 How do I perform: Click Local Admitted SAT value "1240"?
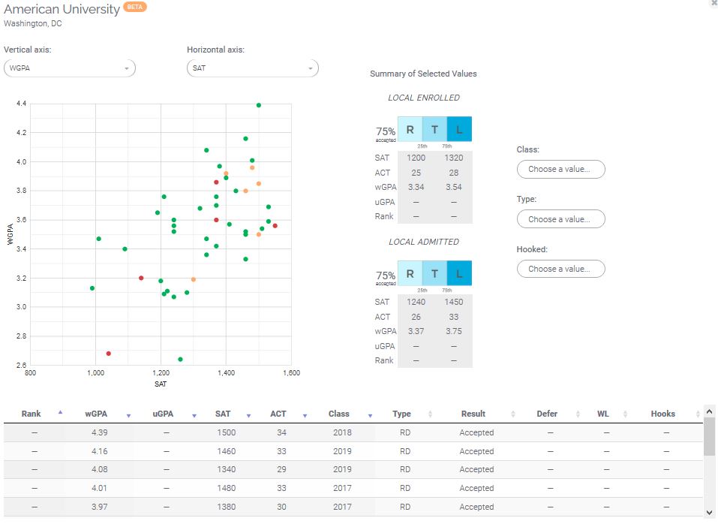pos(416,302)
